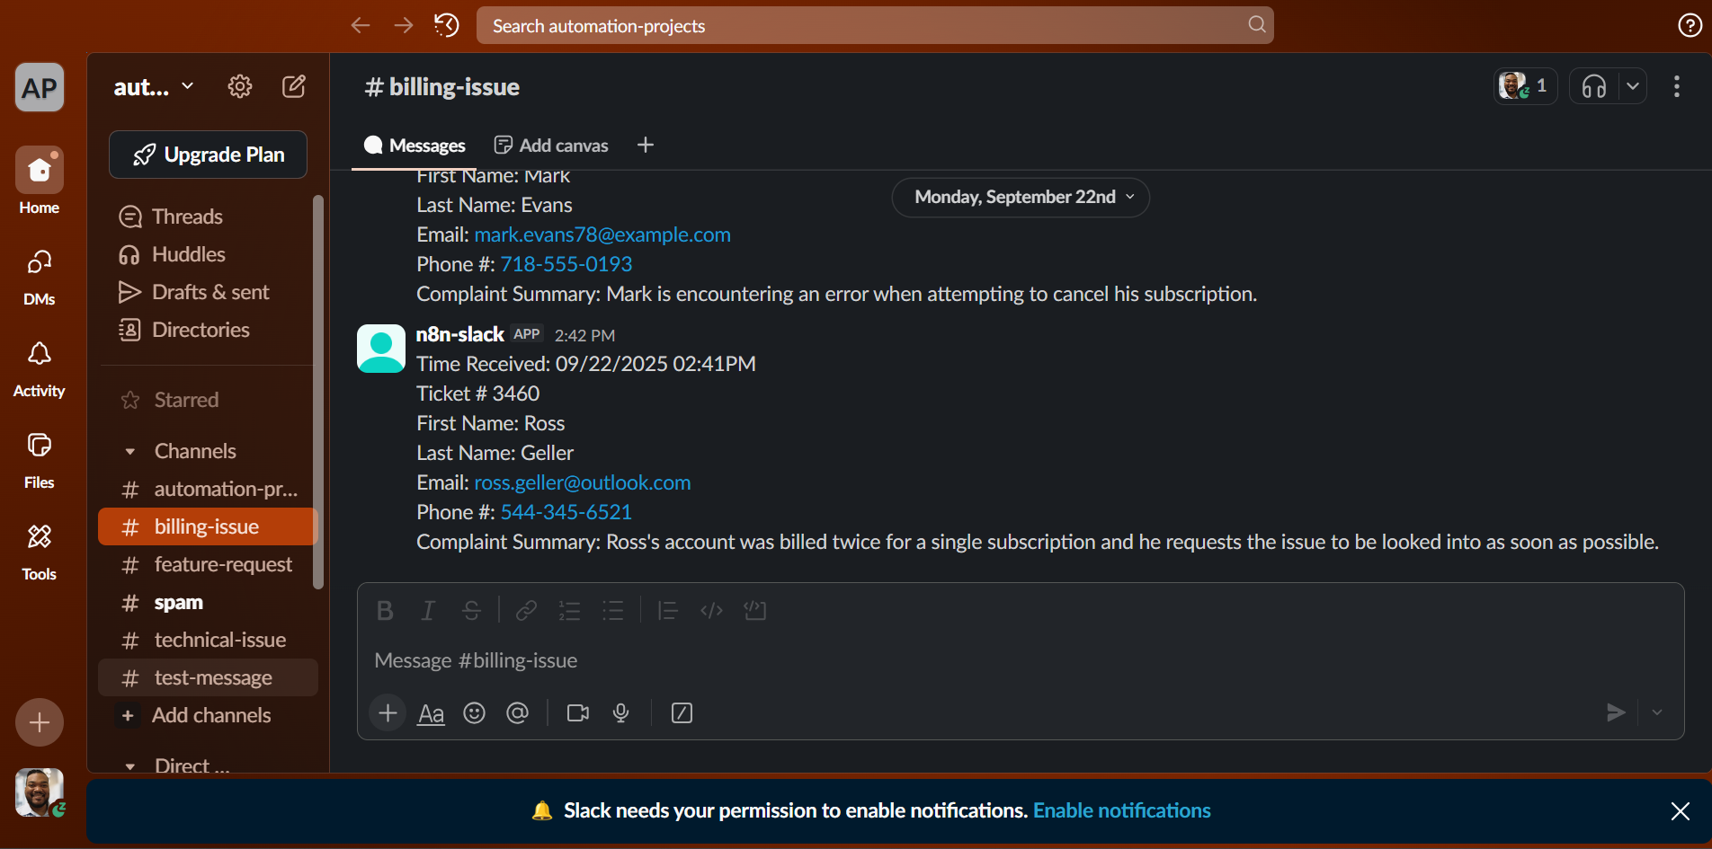
Task: Open the history clock icon
Action: pyautogui.click(x=447, y=25)
